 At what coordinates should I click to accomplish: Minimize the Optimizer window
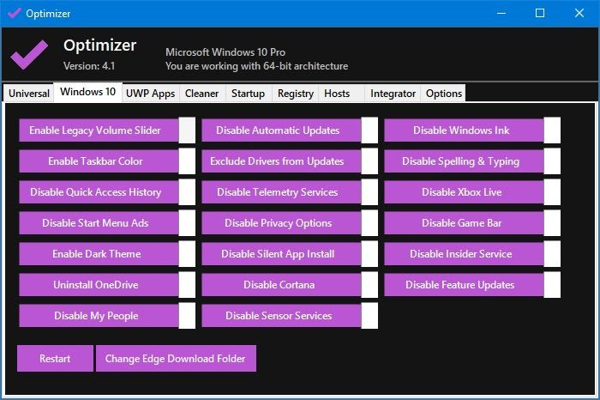(501, 14)
